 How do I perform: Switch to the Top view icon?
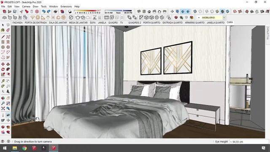pyautogui.click(x=144, y=11)
